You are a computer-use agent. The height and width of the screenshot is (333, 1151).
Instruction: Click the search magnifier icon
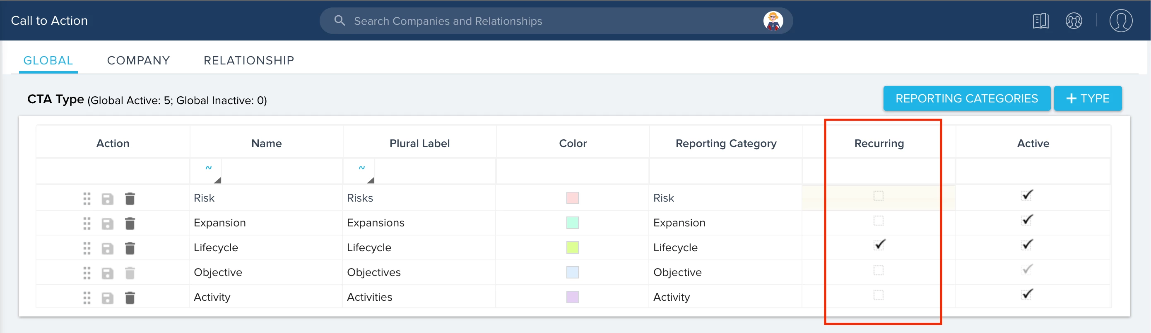[x=340, y=21]
